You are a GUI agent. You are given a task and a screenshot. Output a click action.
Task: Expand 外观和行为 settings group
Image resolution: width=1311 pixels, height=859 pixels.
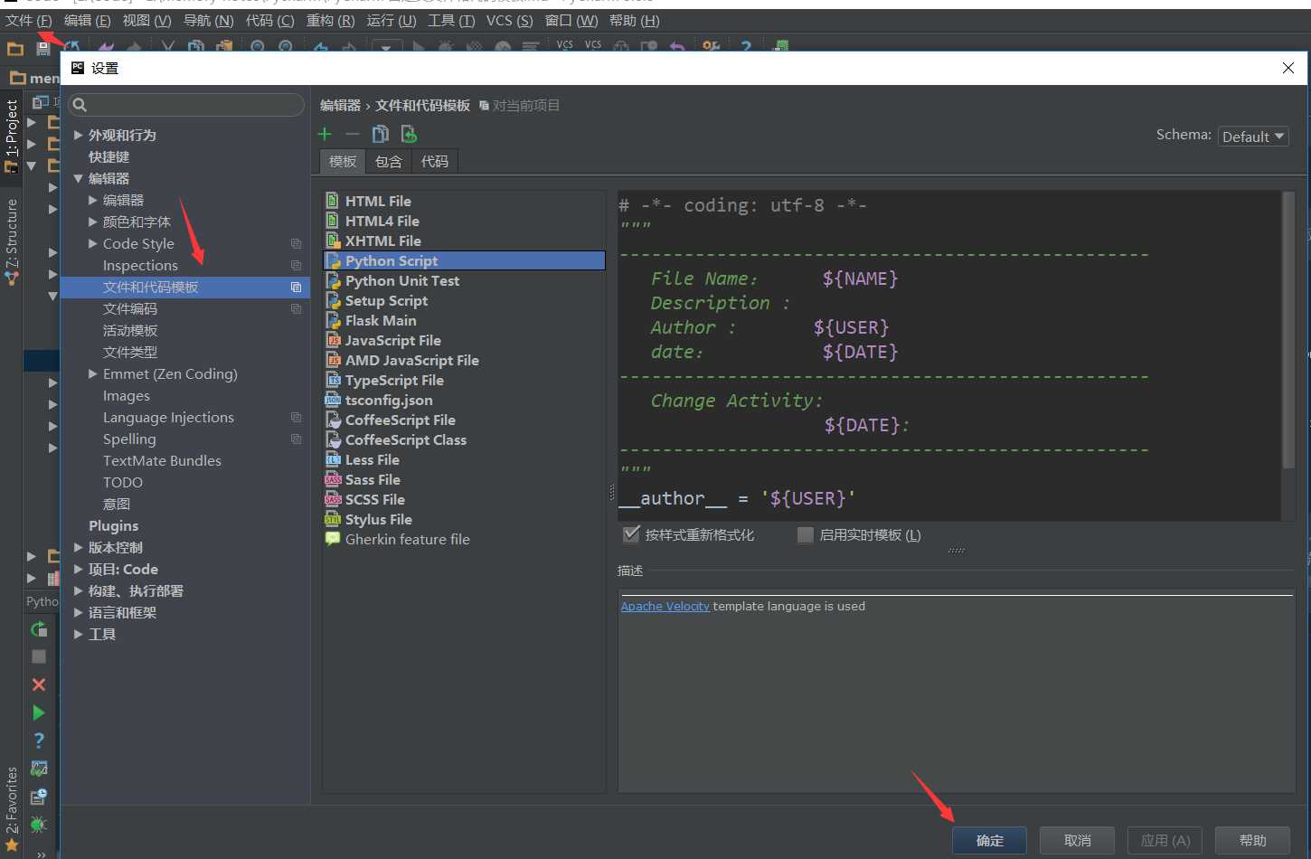79,135
